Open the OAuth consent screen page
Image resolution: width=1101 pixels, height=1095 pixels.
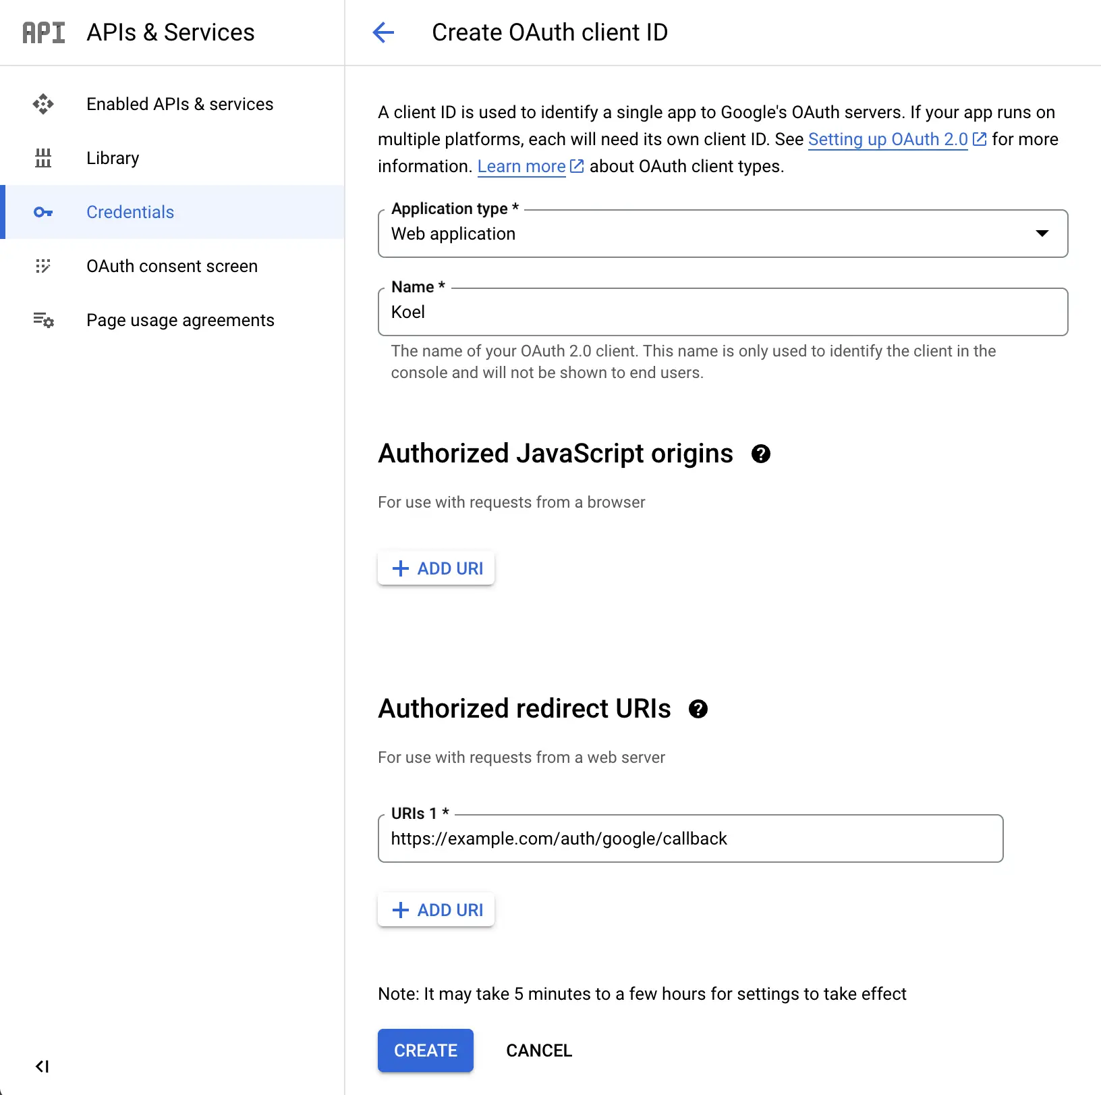pos(171,266)
